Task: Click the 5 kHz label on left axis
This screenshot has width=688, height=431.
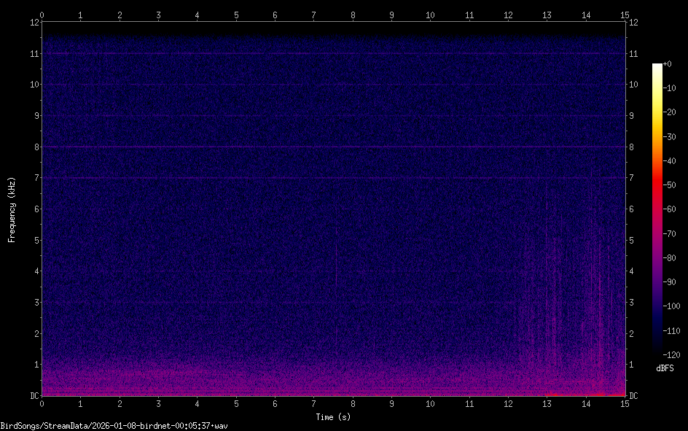Action: pyautogui.click(x=34, y=240)
